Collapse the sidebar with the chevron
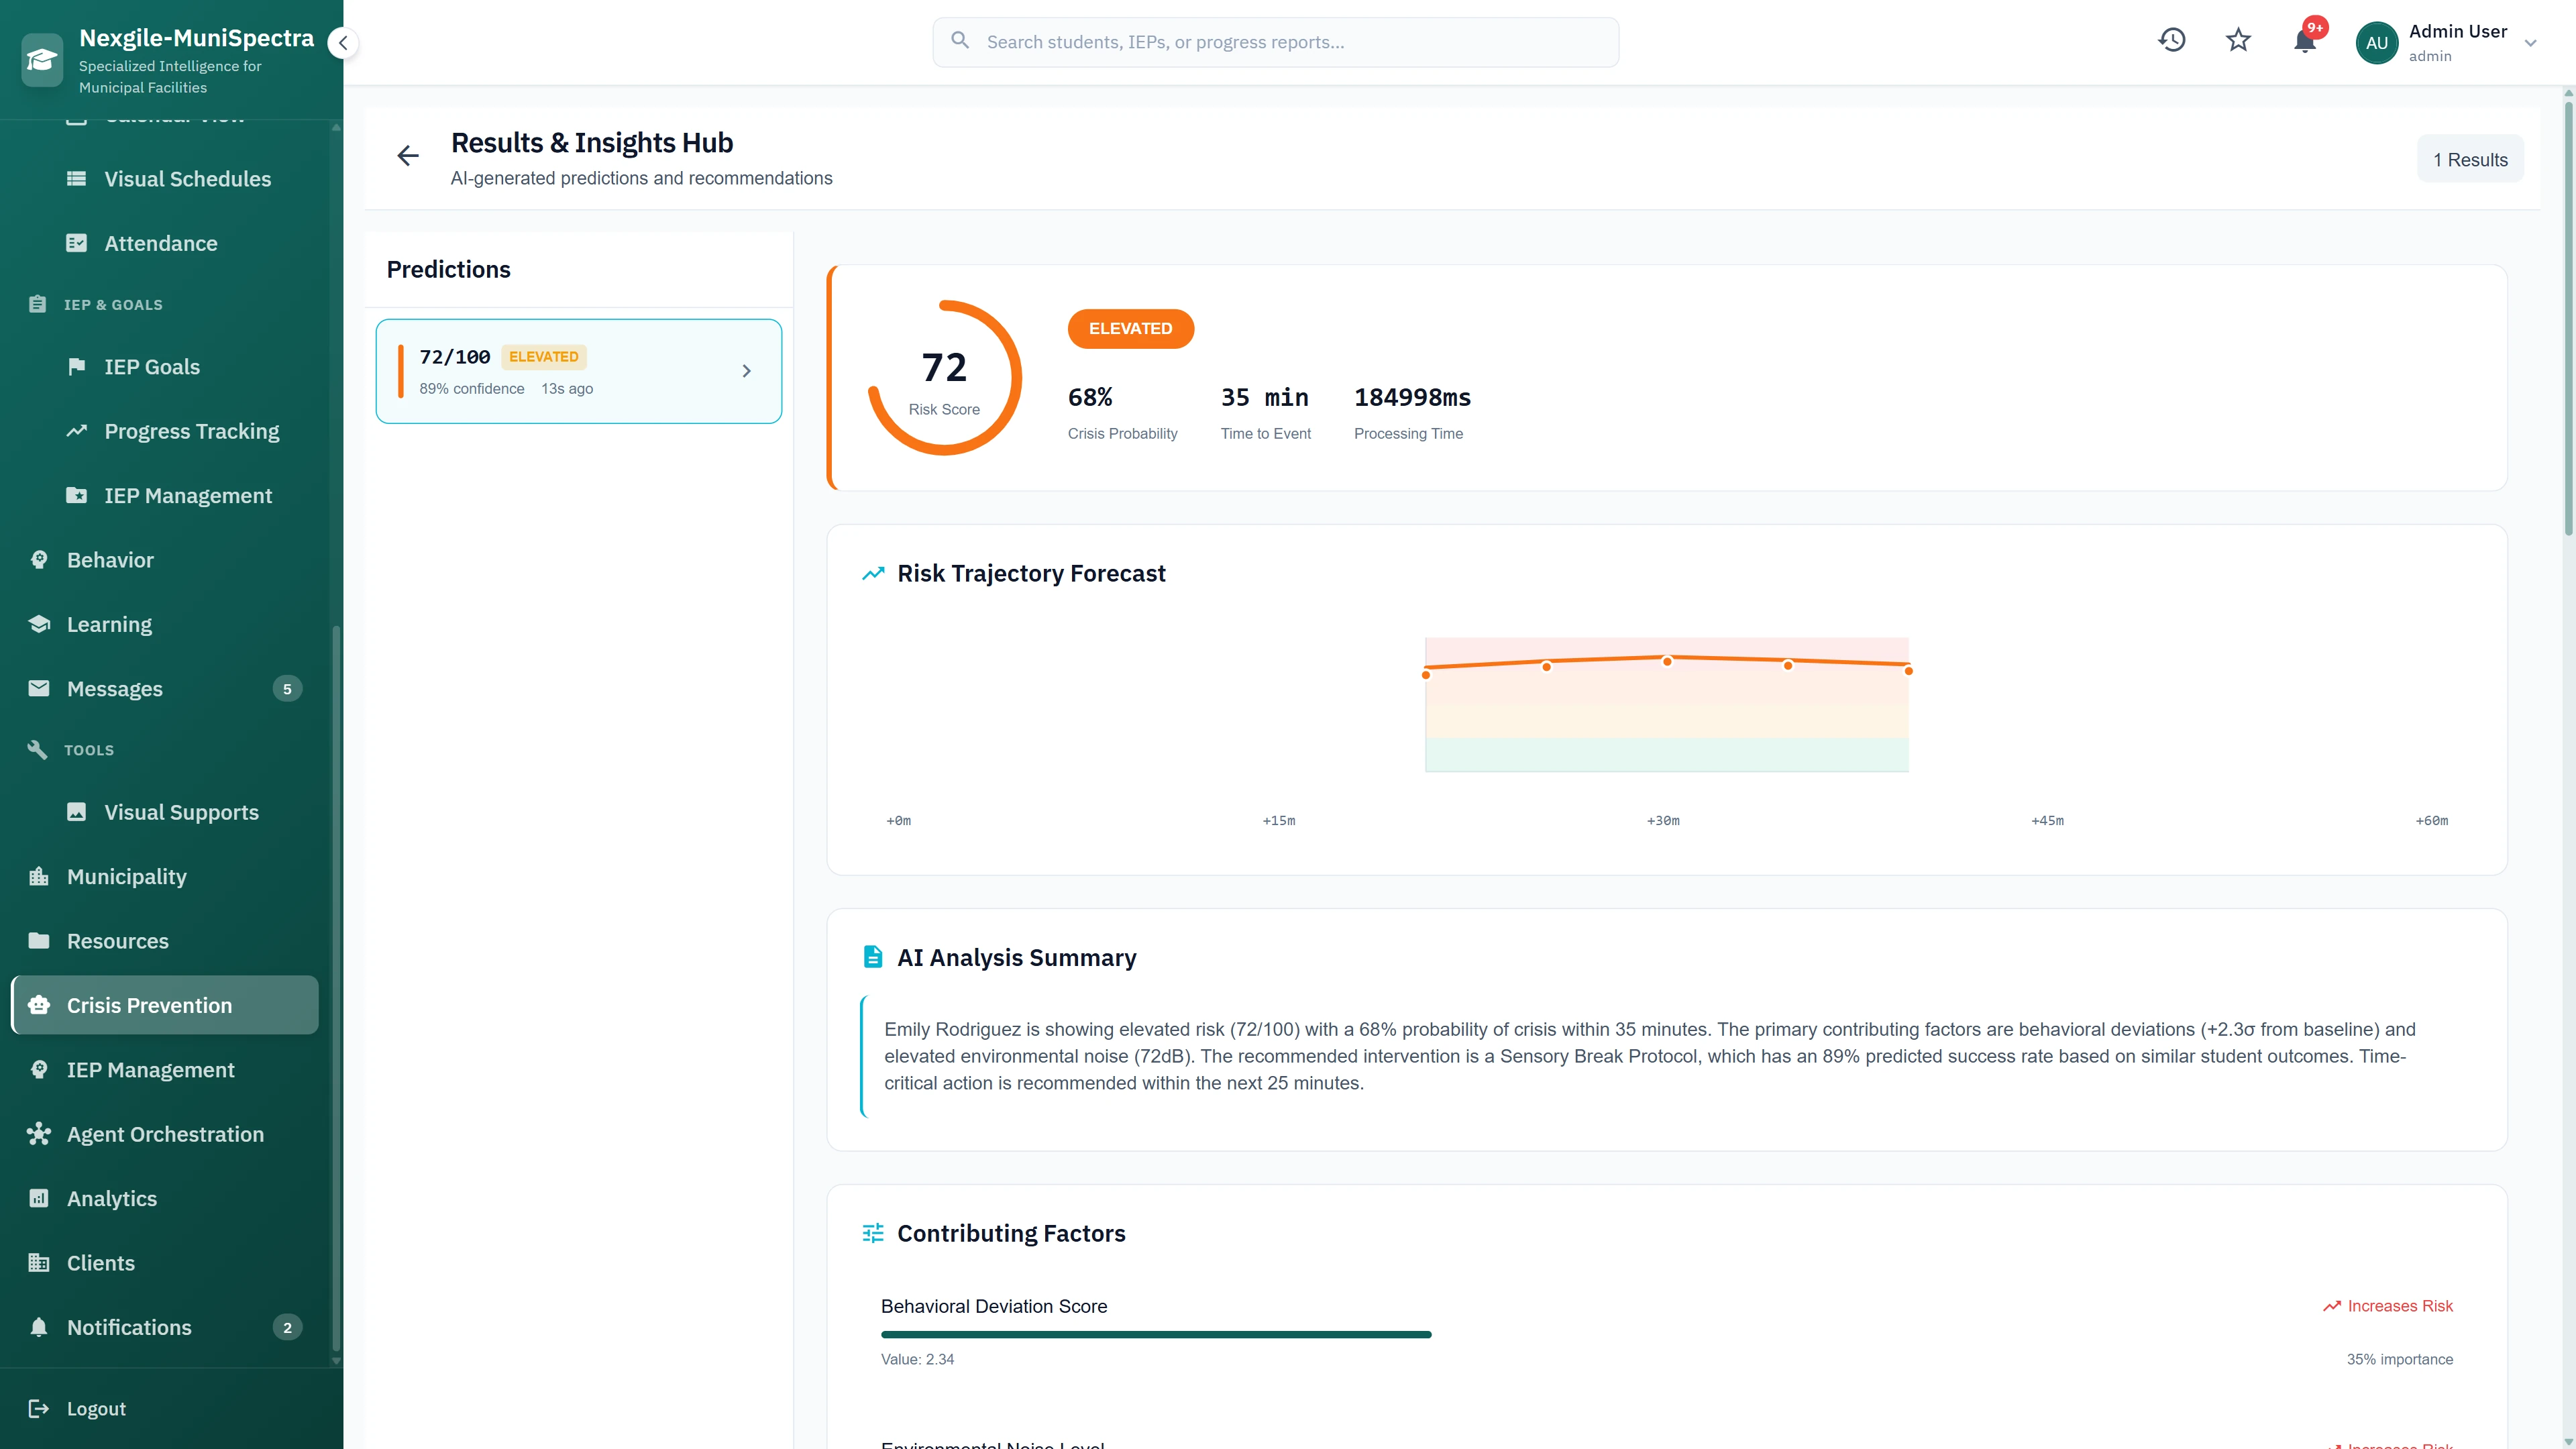The height and width of the screenshot is (1449, 2576). [x=343, y=43]
